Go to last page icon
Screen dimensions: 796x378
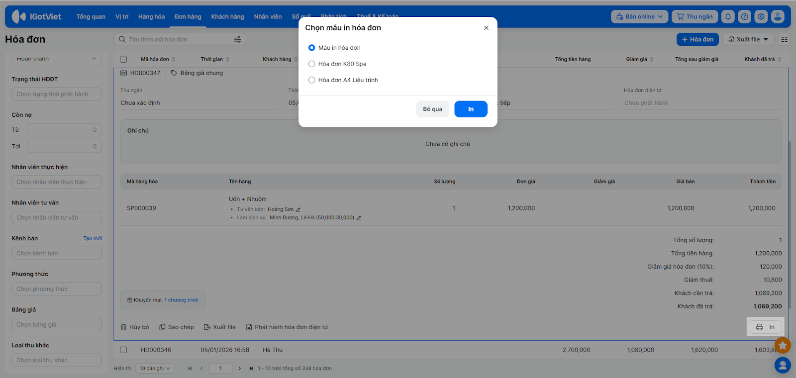pyautogui.click(x=251, y=369)
